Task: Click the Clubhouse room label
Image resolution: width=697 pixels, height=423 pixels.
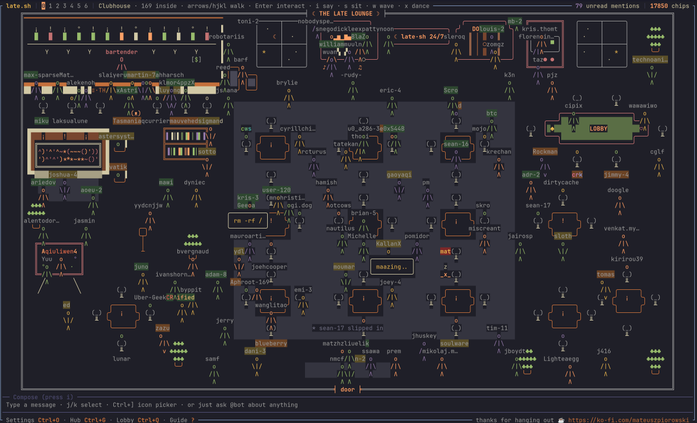Action: click(x=114, y=6)
